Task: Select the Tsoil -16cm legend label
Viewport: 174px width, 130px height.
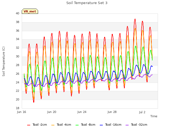Action: click(113, 125)
